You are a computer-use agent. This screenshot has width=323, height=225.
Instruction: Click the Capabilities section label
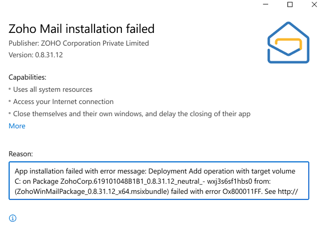[x=27, y=77]
